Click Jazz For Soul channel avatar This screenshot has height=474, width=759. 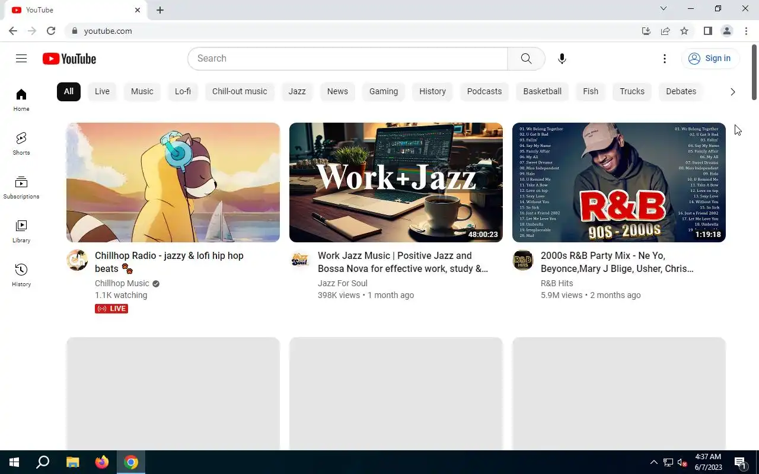point(300,260)
